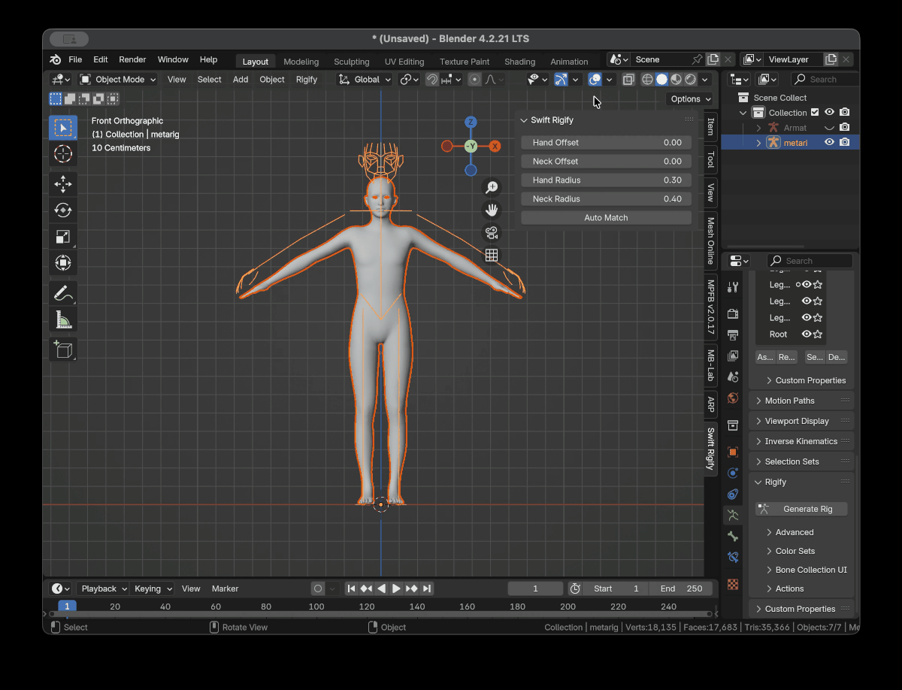Open the Rigify menu in viewport header
Screen dimensions: 902x690
307,80
